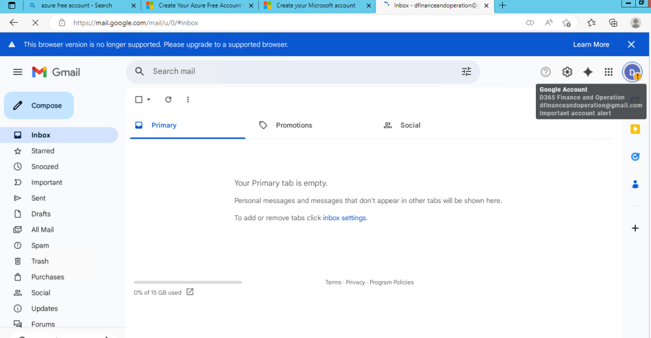Click the Compose button

[x=39, y=106]
